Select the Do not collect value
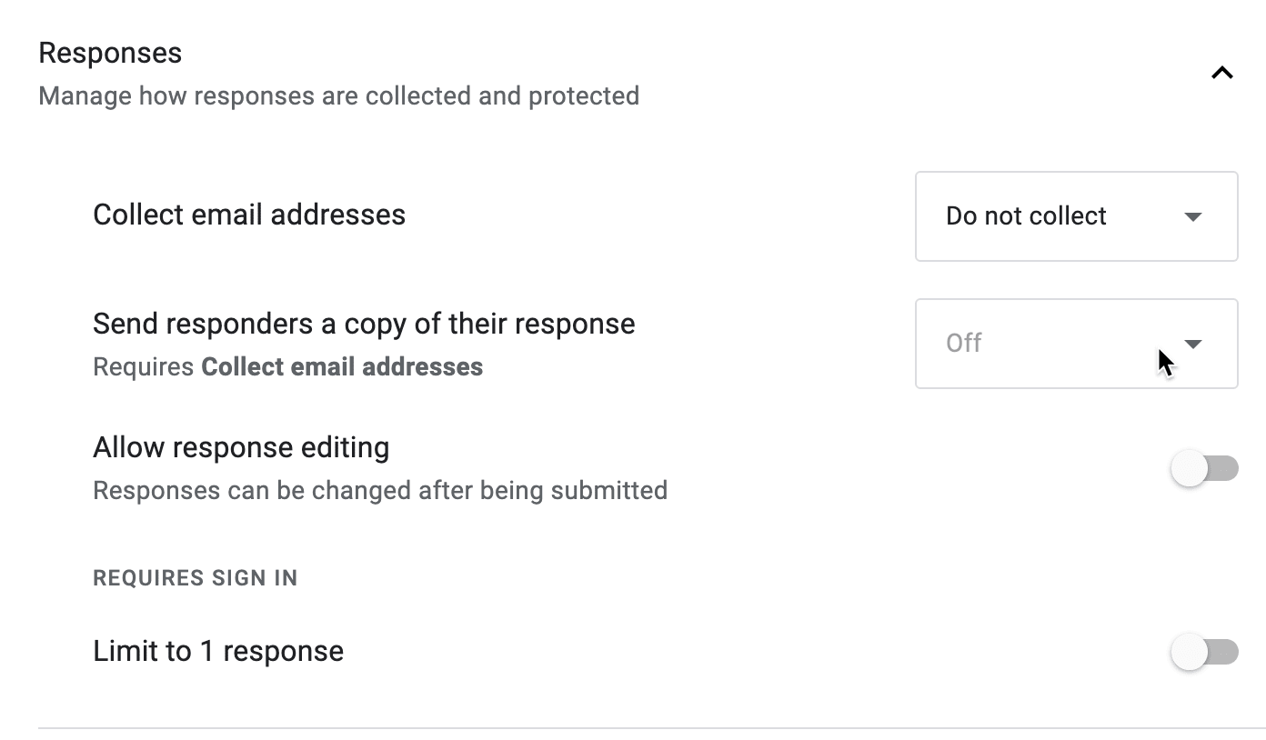Image resolution: width=1266 pixels, height=740 pixels. pos(1025,216)
